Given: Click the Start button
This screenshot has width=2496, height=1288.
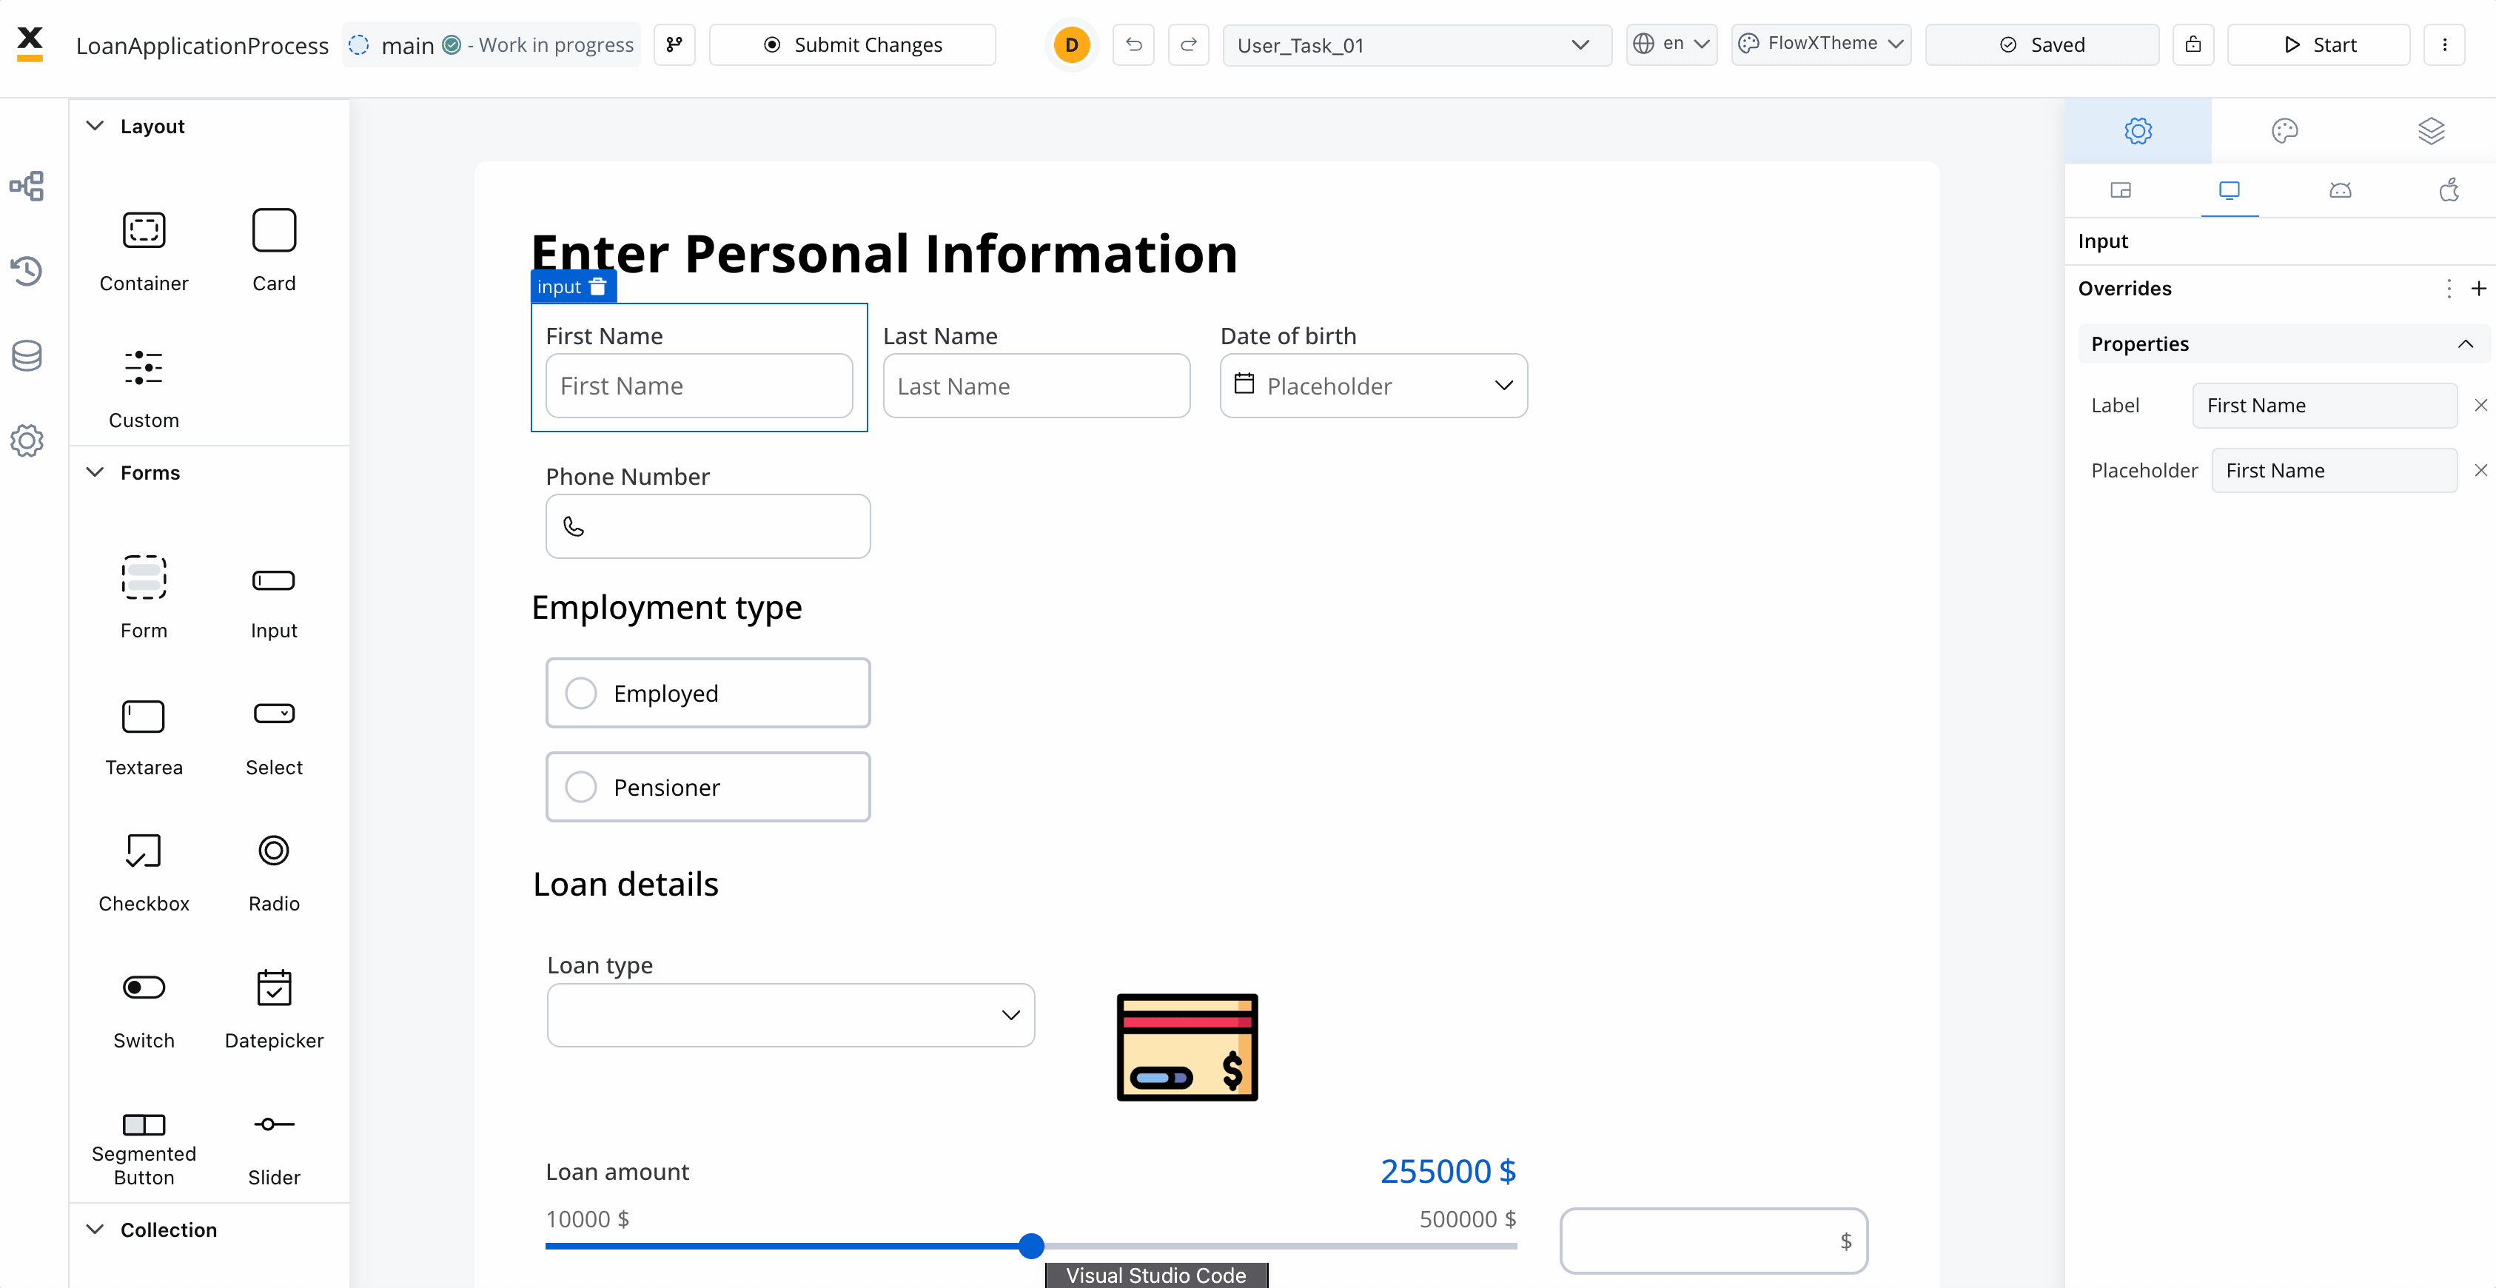Looking at the screenshot, I should pos(2318,44).
